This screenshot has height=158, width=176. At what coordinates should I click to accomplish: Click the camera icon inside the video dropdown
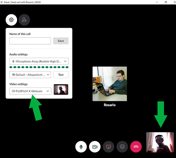tap(13, 91)
